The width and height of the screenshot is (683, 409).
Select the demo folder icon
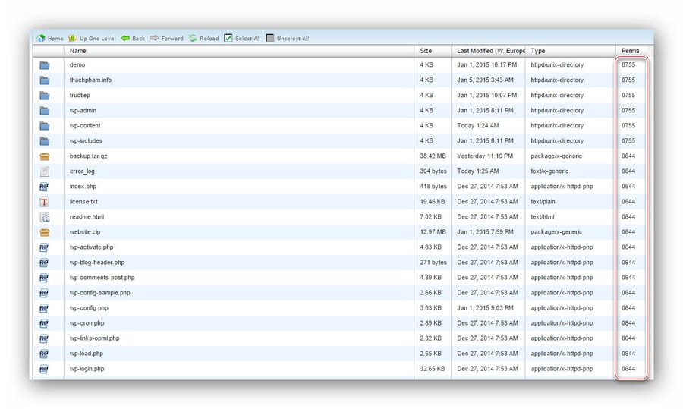tap(45, 65)
